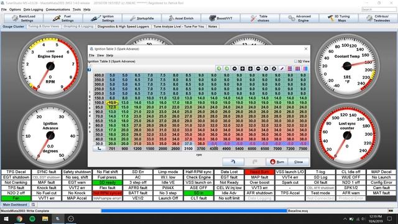
Task: Click the undo arrow button beside Burn
Action: 233,162
